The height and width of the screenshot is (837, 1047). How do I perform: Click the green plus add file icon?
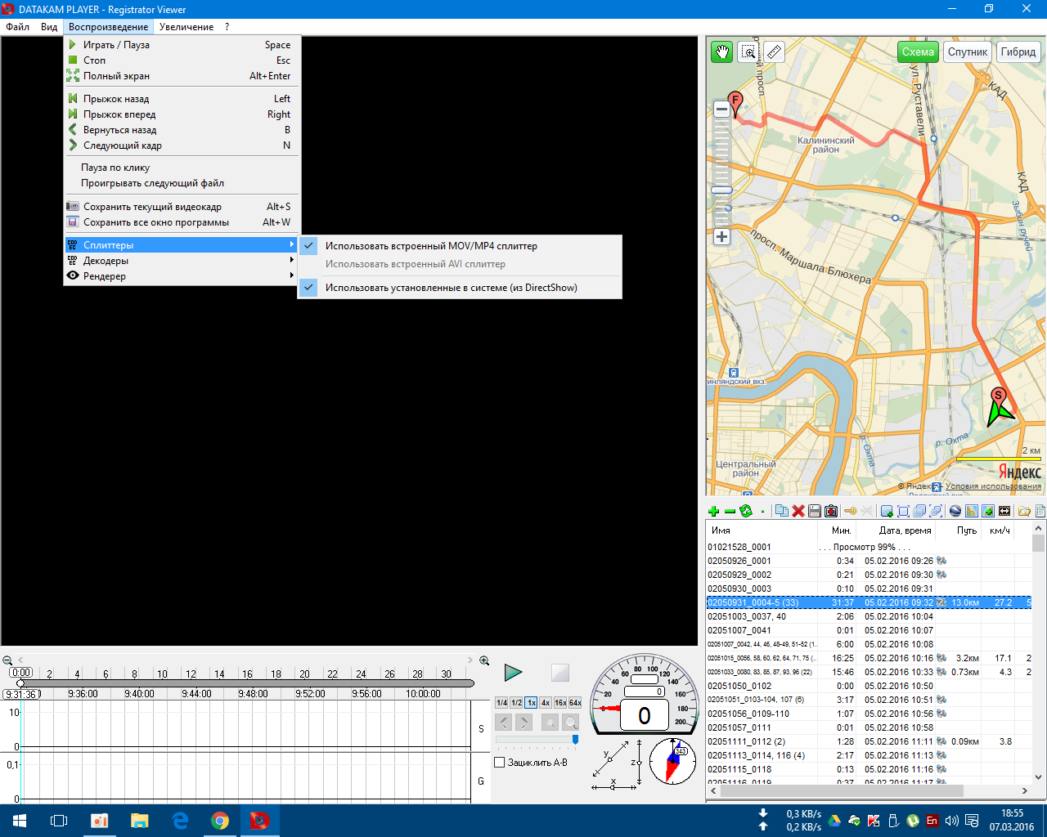[713, 511]
